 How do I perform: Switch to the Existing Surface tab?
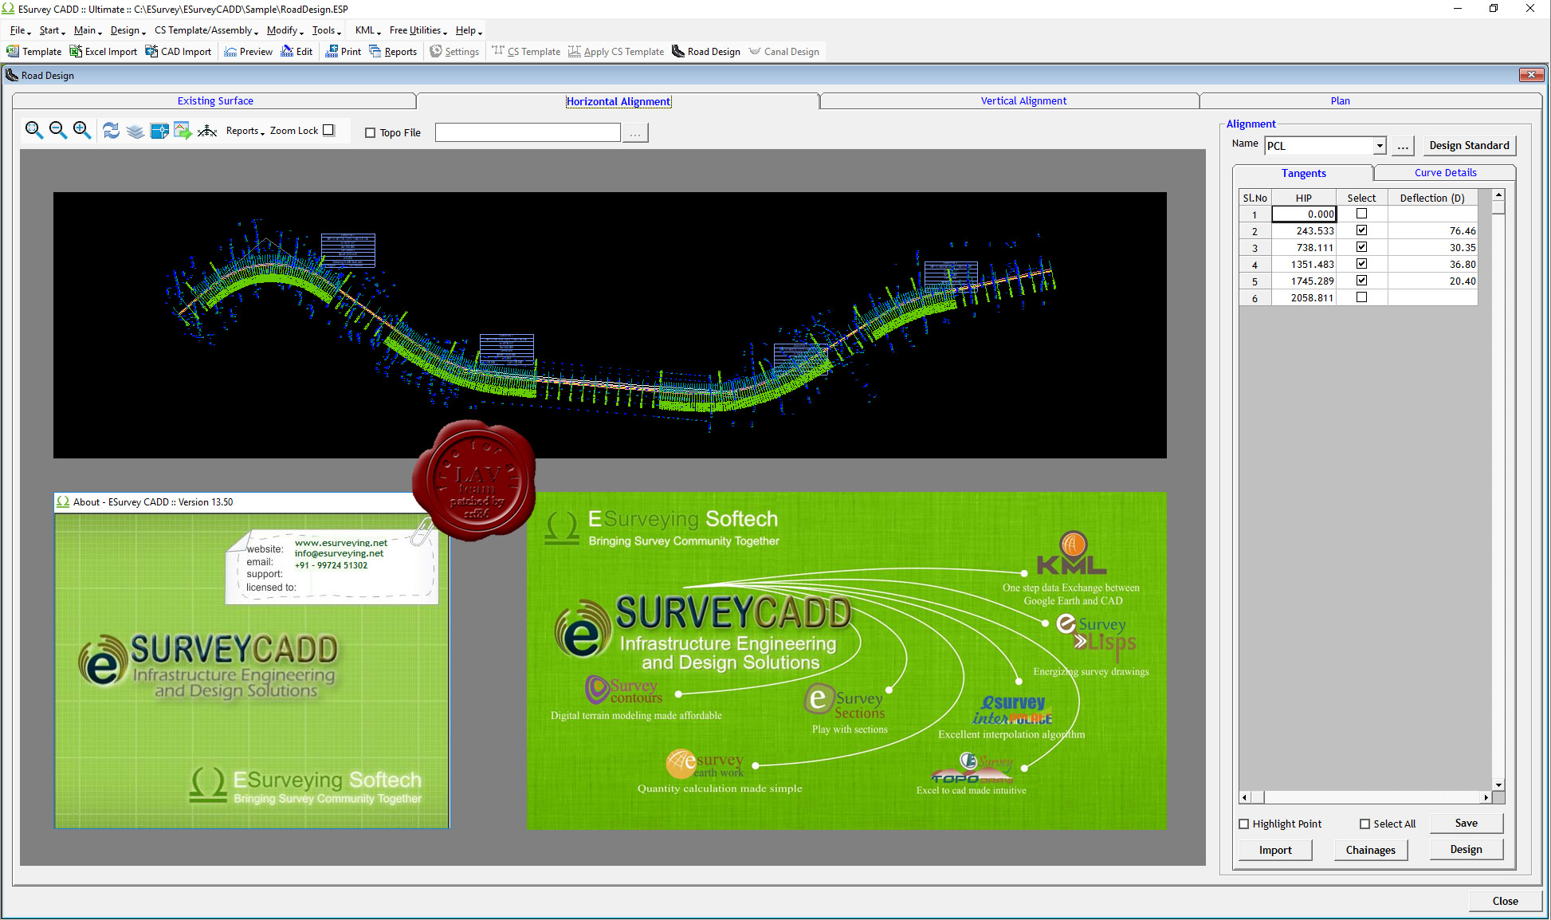point(215,101)
